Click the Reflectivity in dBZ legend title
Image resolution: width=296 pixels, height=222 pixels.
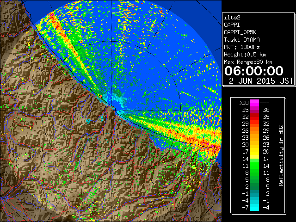coord(281,155)
